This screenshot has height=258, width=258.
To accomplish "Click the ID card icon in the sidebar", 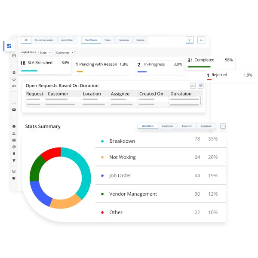I will (14, 86).
